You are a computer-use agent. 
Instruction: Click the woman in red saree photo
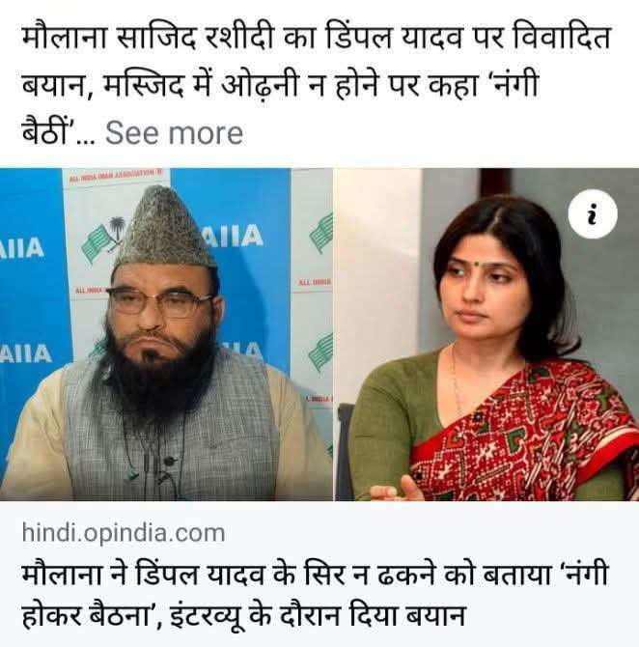click(x=486, y=334)
